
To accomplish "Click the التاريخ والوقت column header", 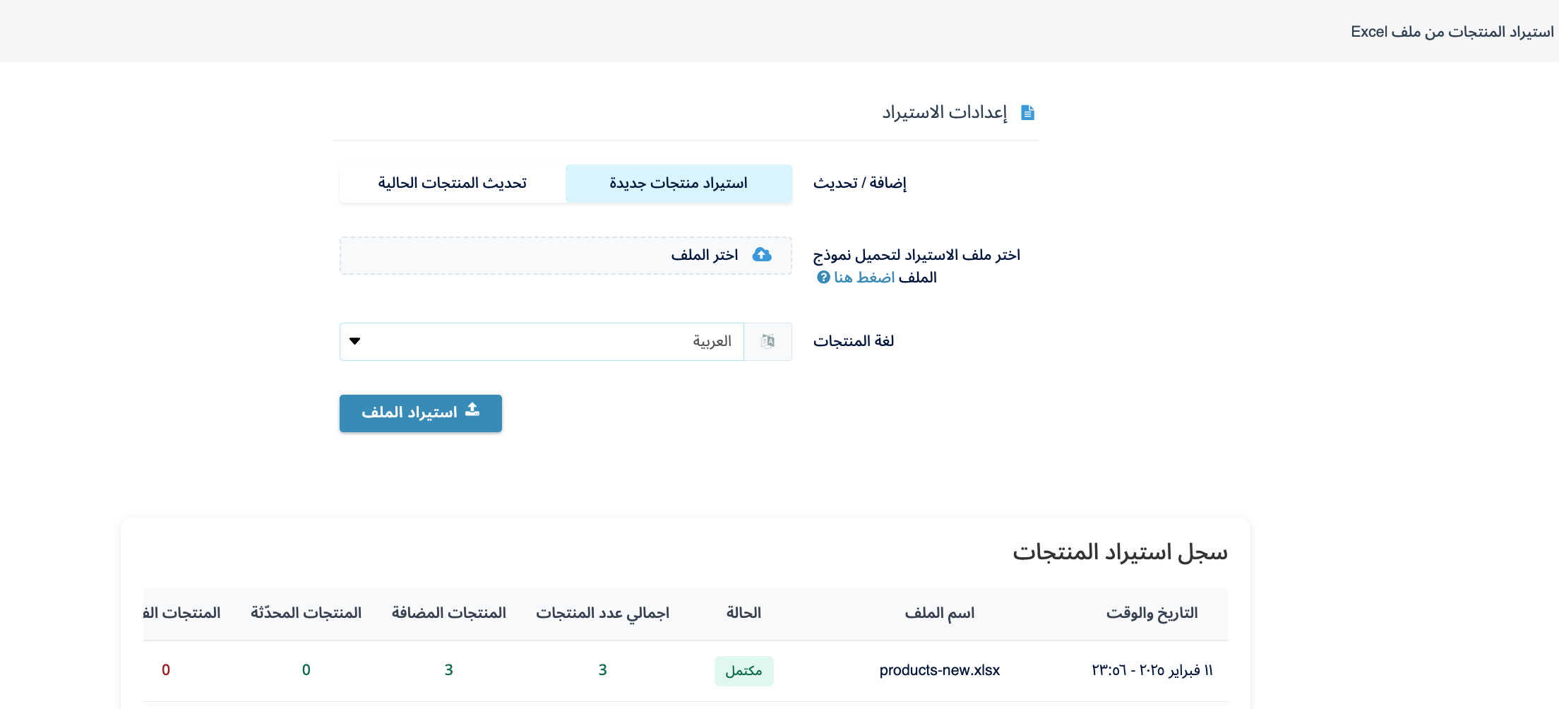I will pos(1152,613).
